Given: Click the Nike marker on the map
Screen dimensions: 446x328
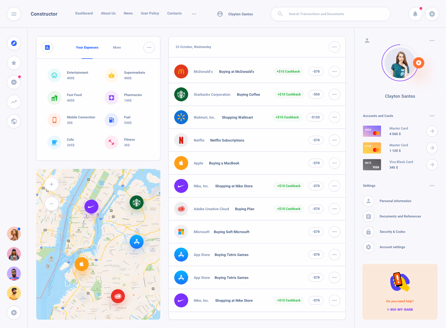Looking at the screenshot, I should pos(91,207).
